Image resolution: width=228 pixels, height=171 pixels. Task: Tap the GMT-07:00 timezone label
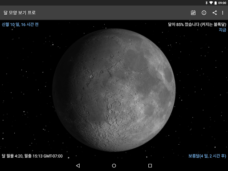click(x=53, y=156)
